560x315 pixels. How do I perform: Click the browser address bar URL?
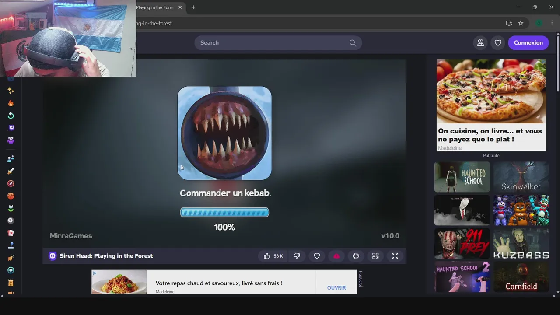coord(154,23)
